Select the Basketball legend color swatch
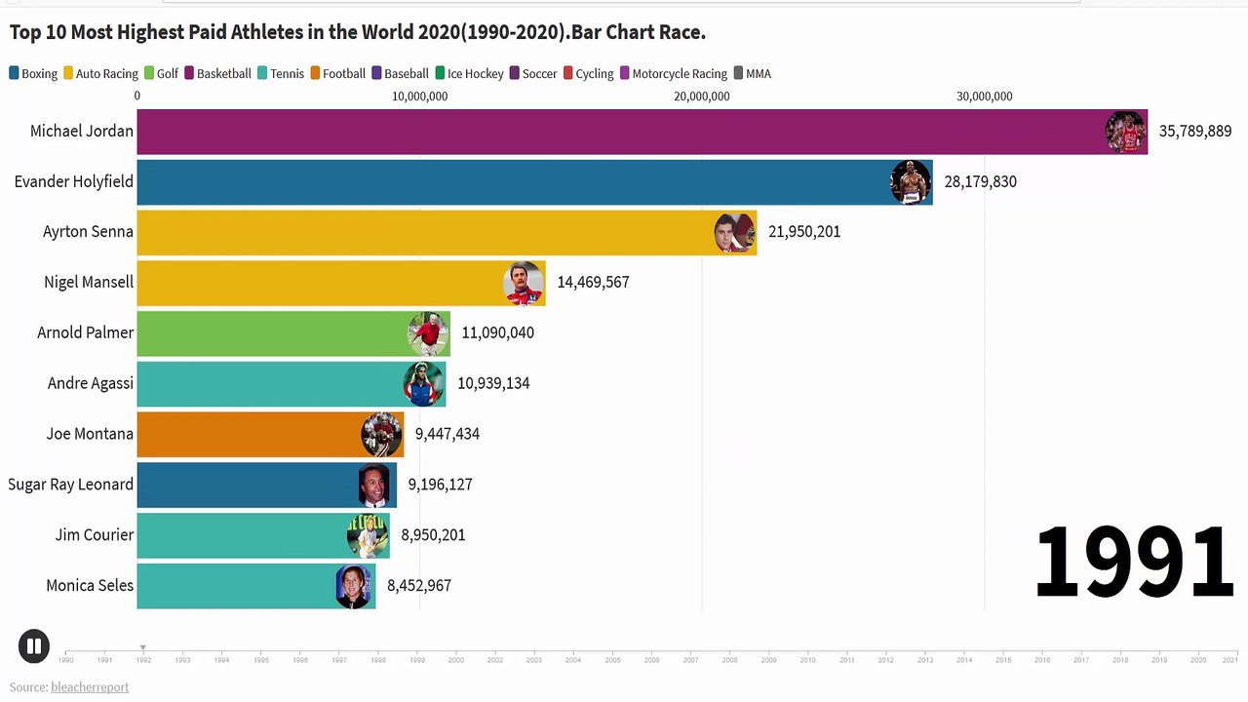Screen dimensions: 1248x702 tap(190, 73)
